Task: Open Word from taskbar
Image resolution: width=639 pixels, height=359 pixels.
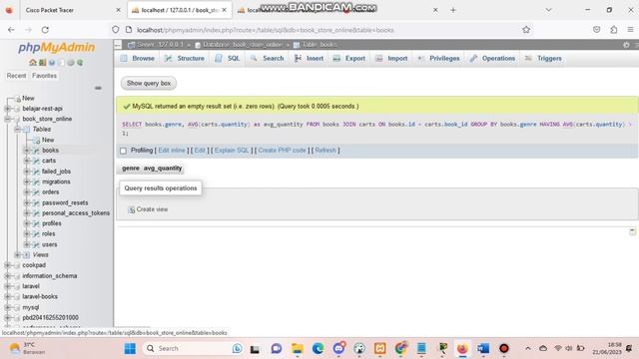Action: point(483,348)
